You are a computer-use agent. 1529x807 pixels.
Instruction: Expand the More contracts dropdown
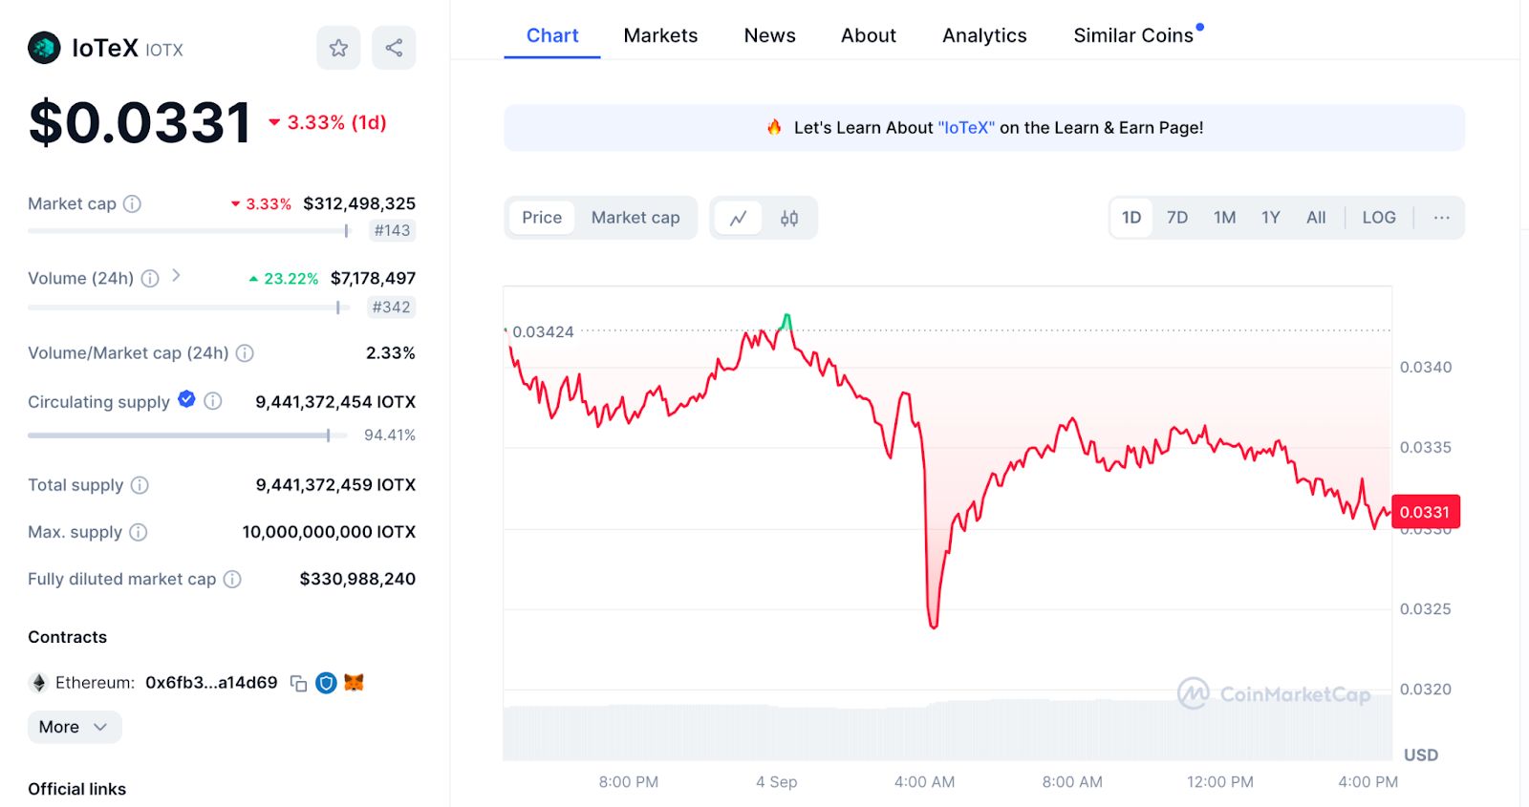pos(75,727)
